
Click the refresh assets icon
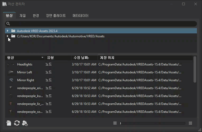[x=17, y=123]
